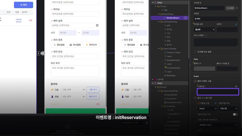This screenshot has height=136, width=242.
Task: Collapse Step2 tree node arrow
Action: [153, 83]
